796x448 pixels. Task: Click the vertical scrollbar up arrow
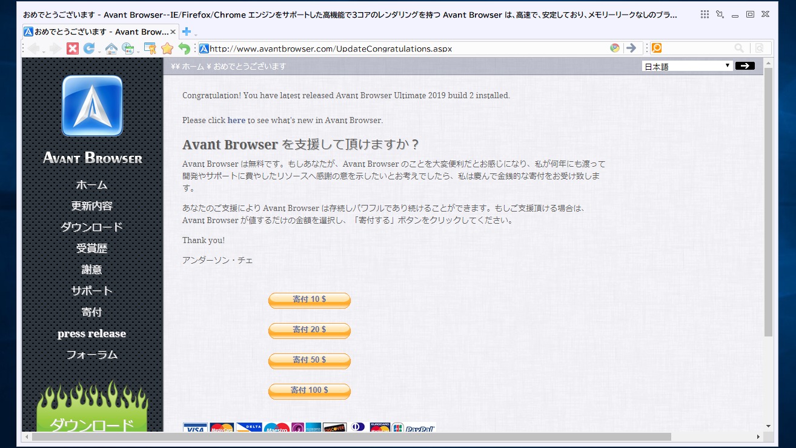click(x=768, y=62)
